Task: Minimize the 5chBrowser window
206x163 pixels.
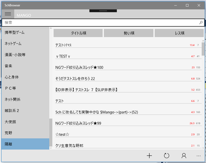Action: point(176,6)
